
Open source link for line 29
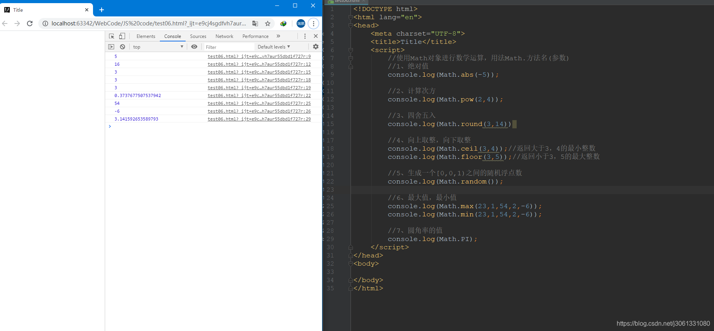tap(259, 119)
